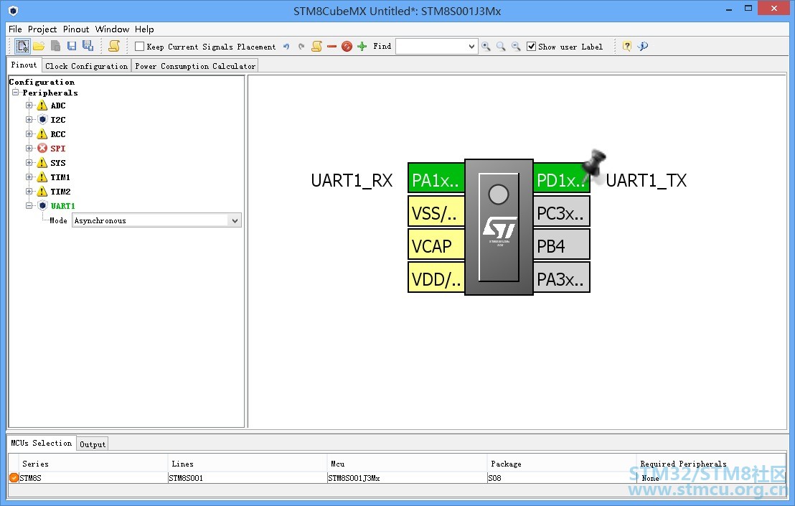795x506 pixels.
Task: Click the I2C peripheral icon
Action: click(x=42, y=120)
